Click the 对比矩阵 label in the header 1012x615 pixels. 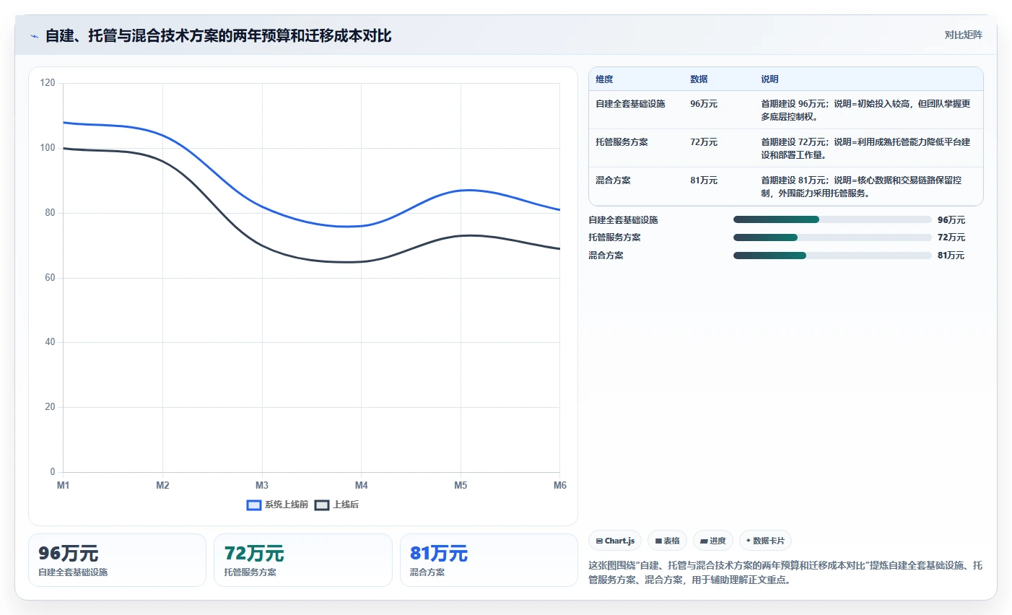[963, 35]
